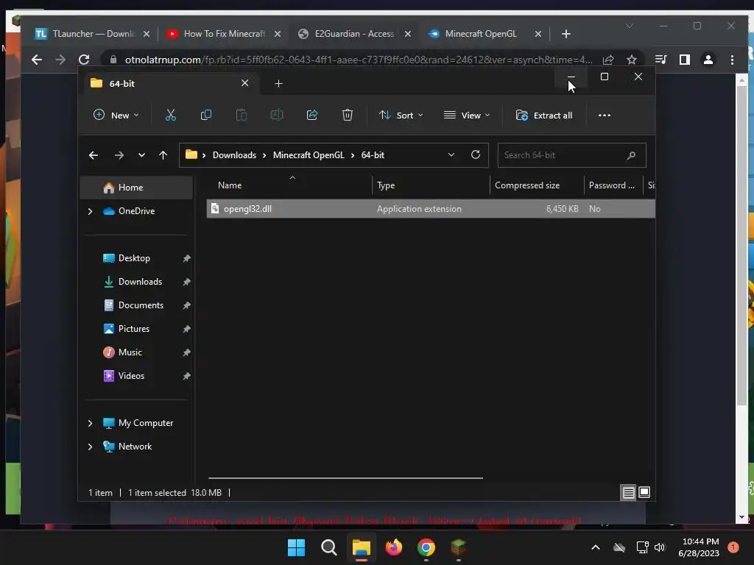Open Chrome three-dot menu
The width and height of the screenshot is (754, 565).
pyautogui.click(x=732, y=60)
